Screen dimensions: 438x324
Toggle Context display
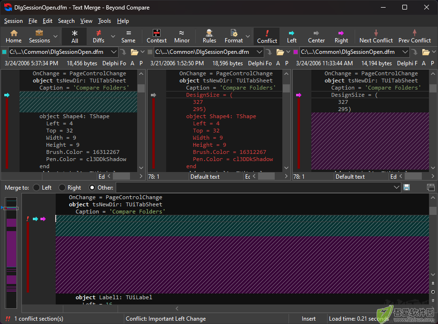pos(157,36)
